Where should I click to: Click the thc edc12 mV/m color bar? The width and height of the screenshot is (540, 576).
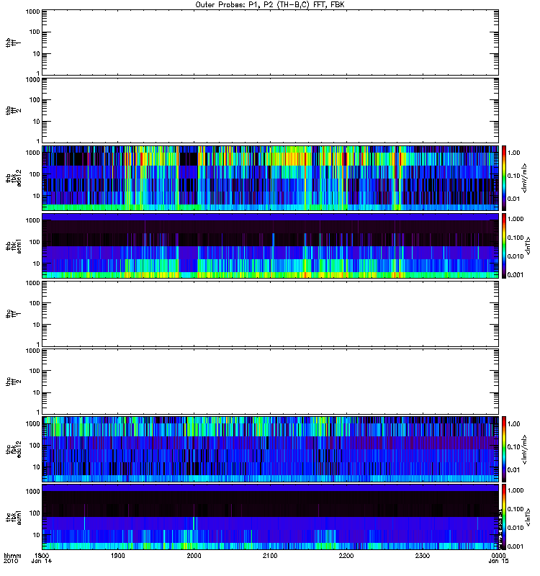tap(503, 449)
